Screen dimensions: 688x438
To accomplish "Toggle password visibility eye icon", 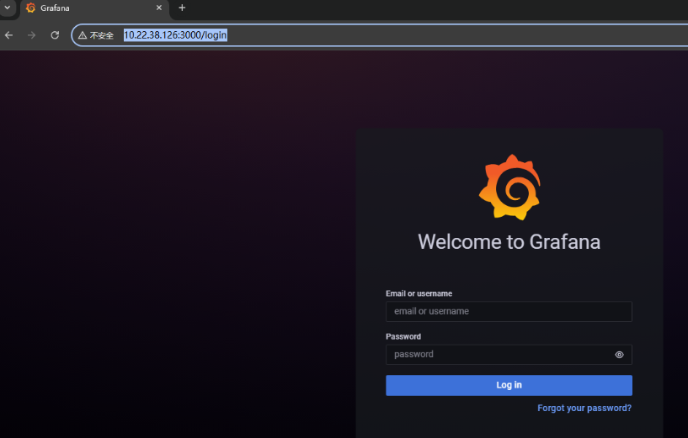I will click(619, 355).
